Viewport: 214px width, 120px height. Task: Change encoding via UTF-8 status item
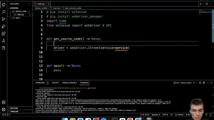[165, 115]
